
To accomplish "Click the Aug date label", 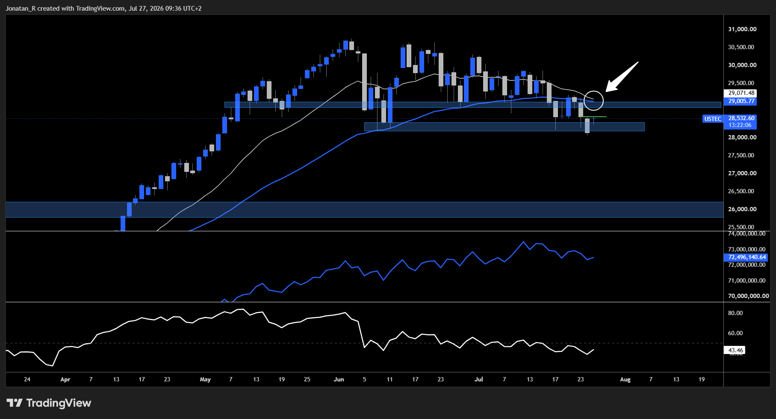I will (625, 379).
